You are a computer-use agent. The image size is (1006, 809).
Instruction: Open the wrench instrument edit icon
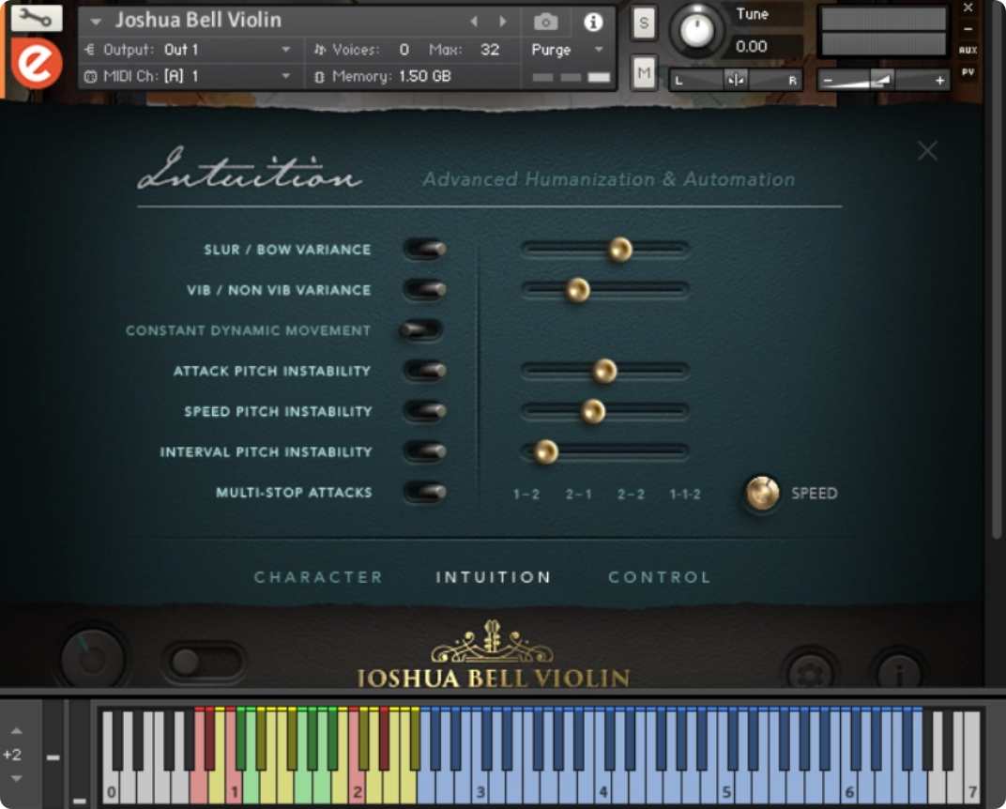[x=37, y=18]
